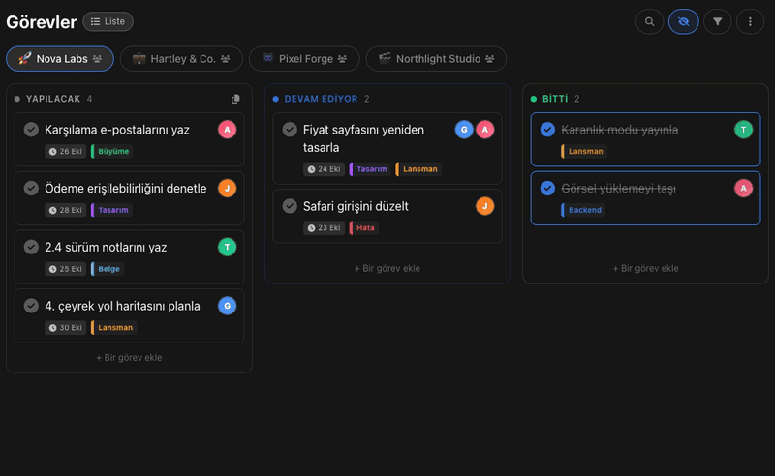Open the filter funnel button

pos(717,21)
